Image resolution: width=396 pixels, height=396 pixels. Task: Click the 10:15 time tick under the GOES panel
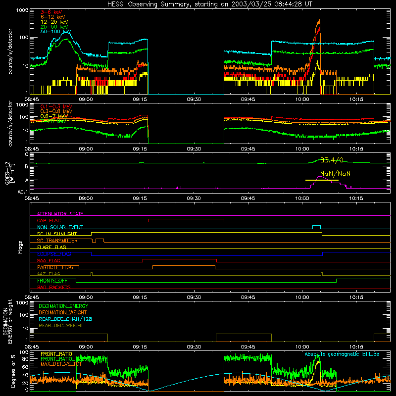tap(356, 198)
